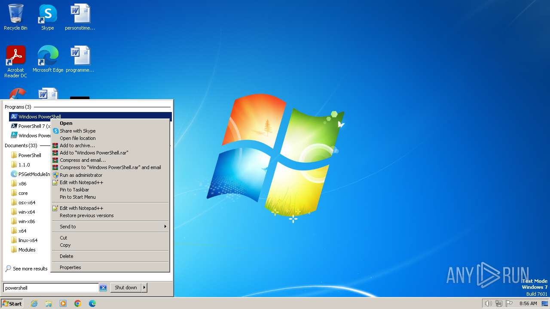Screen dimensions: 550x309
Task: Expand the Send to submenu arrow
Action: pos(165,227)
